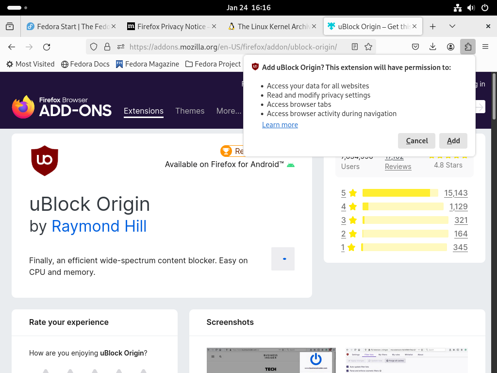Filter by 1 star reviews
The height and width of the screenshot is (373, 497).
tap(348, 247)
